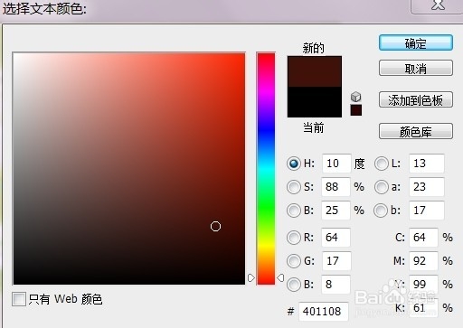This screenshot has height=328, width=463.
Task: Click the new color swatch preview
Action: (315, 71)
